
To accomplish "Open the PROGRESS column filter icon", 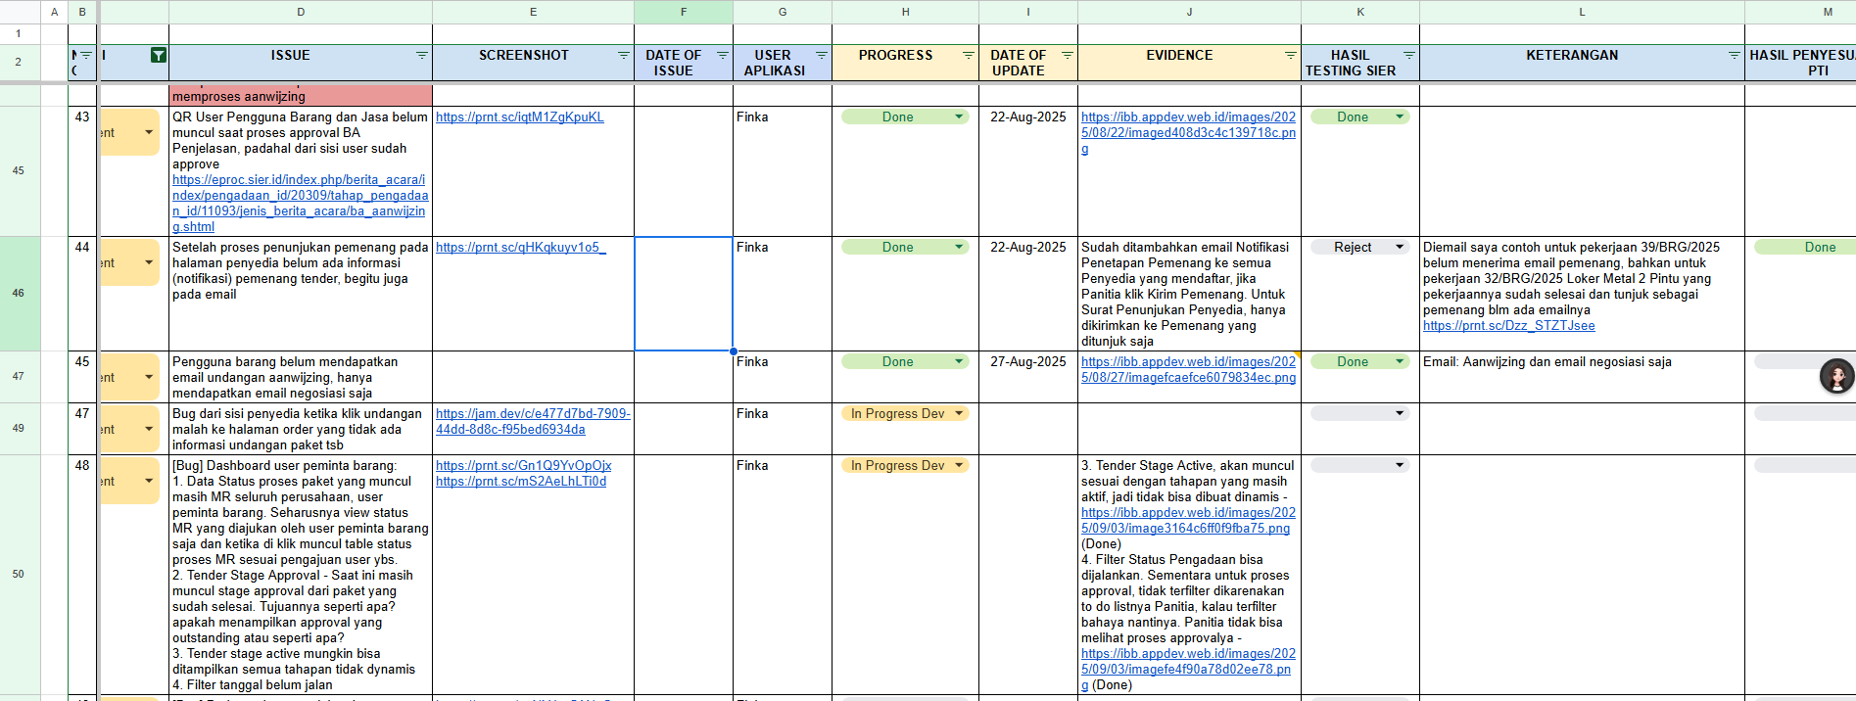I will click(x=969, y=56).
